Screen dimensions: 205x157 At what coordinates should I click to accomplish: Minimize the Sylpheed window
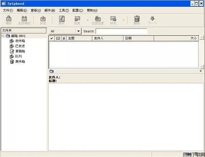pos(192,3)
